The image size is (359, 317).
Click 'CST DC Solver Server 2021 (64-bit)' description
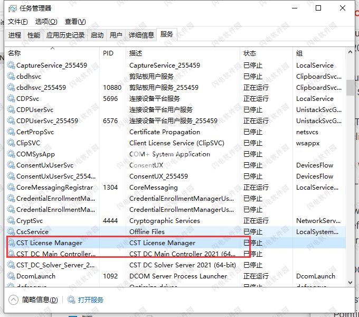click(x=183, y=265)
